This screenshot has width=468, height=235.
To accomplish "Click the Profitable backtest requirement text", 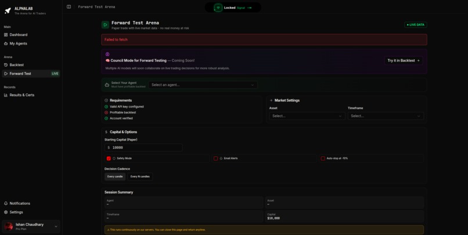I will point(123,112).
